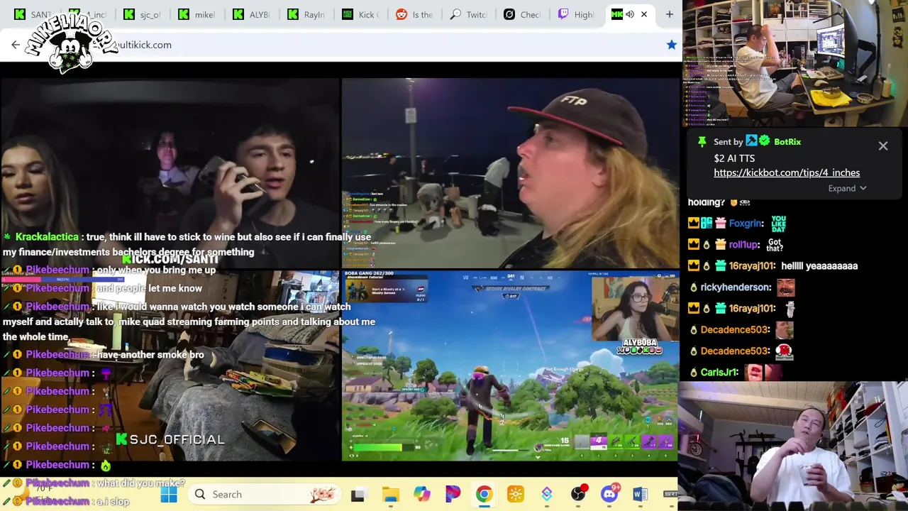Close the active multikick tab
Viewport: 908px width, 511px height.
pyautogui.click(x=644, y=14)
